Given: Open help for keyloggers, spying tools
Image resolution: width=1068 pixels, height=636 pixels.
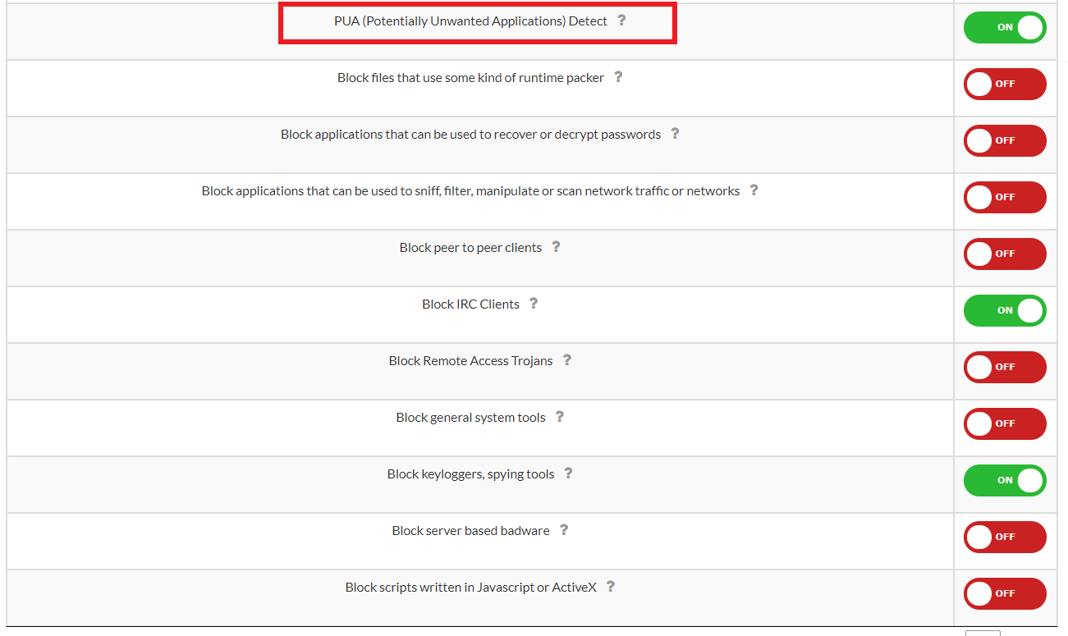Looking at the screenshot, I should (x=568, y=474).
